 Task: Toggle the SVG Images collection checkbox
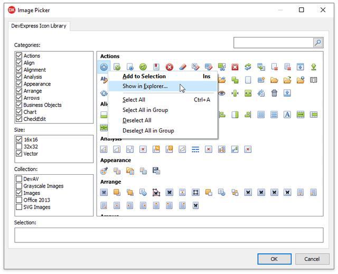tap(19, 207)
